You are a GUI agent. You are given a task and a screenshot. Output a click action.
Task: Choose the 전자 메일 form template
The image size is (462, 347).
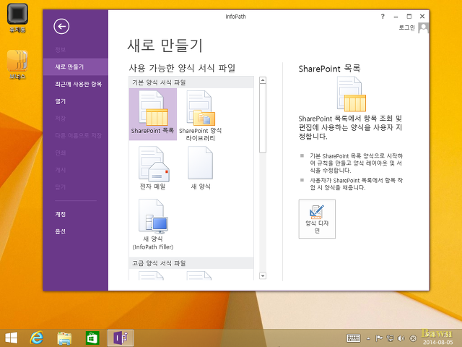153,168
